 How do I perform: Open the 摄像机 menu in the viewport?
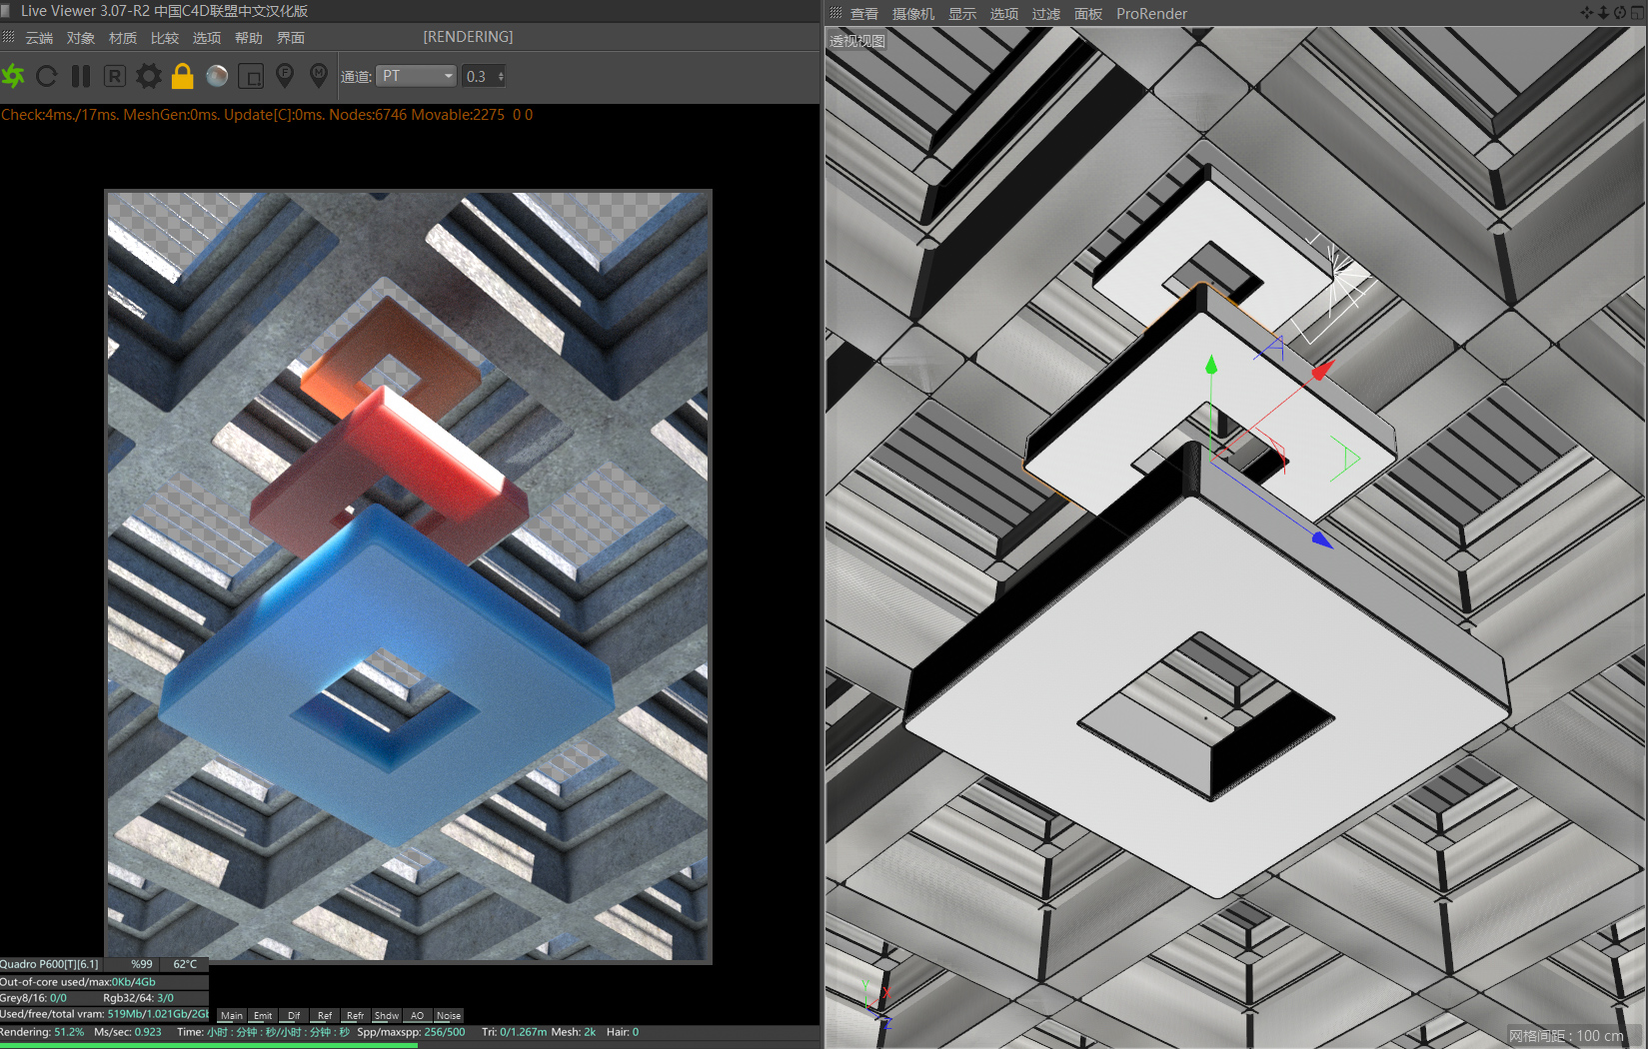[913, 14]
